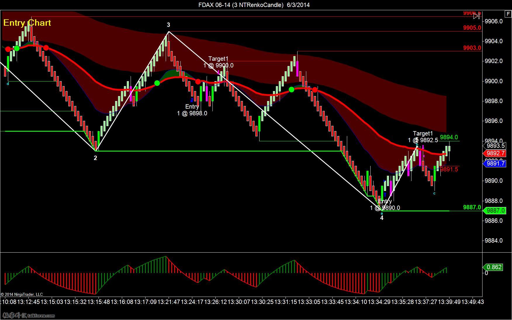Click wave label '2' at the swing low
The width and height of the screenshot is (512, 320).
(95, 158)
